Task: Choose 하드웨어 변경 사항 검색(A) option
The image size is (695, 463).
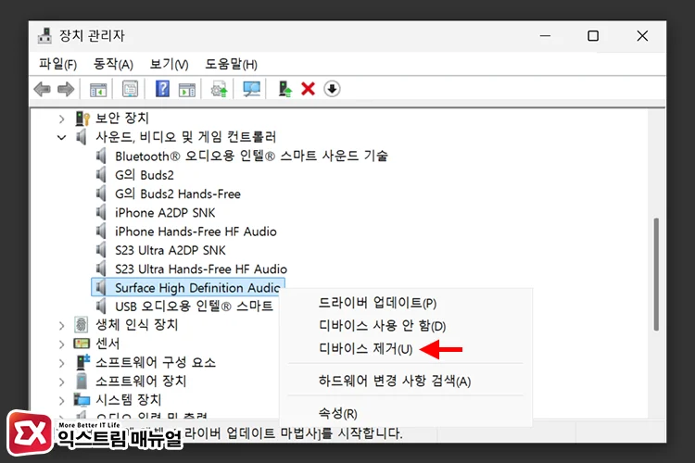Action: pos(395,381)
